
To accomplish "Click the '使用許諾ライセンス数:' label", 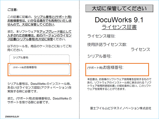I will [x=107, y=44].
